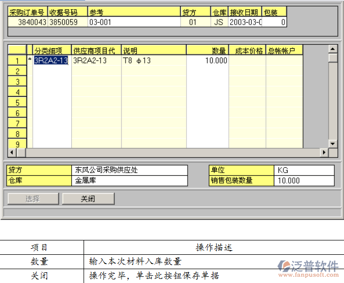This screenshot has width=344, height=283.
Task: Click the 供应商项目代 column header
Action: pos(96,50)
